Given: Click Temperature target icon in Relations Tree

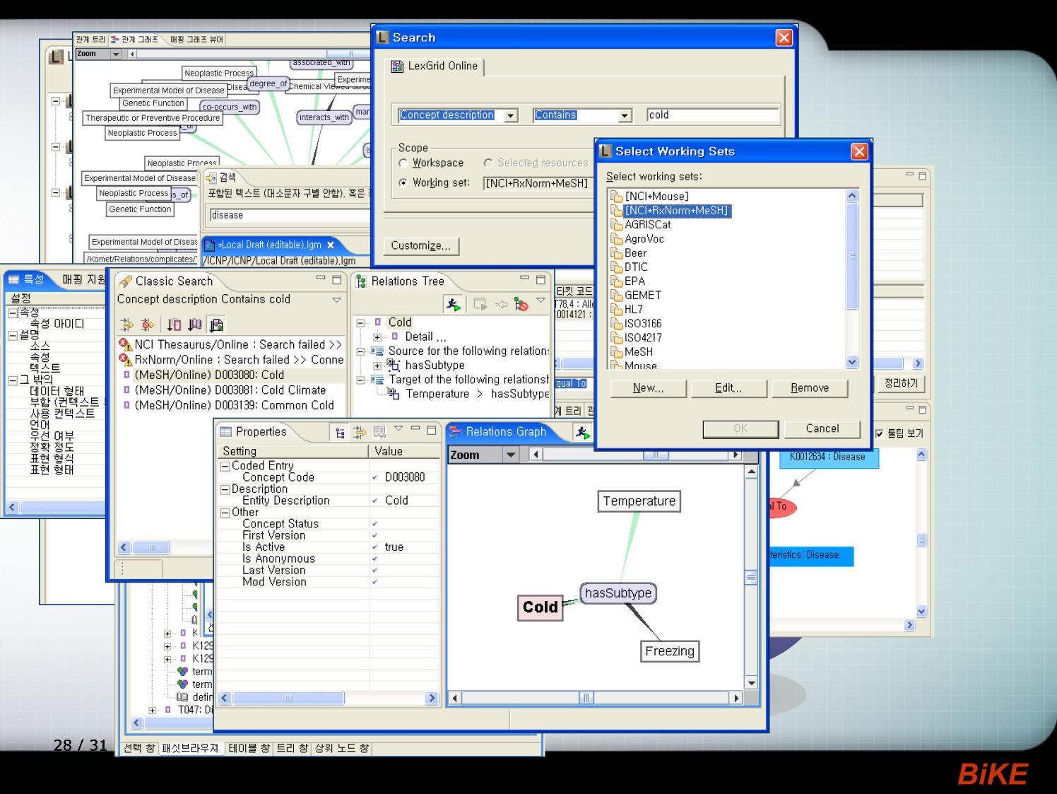Looking at the screenshot, I should click(x=394, y=394).
